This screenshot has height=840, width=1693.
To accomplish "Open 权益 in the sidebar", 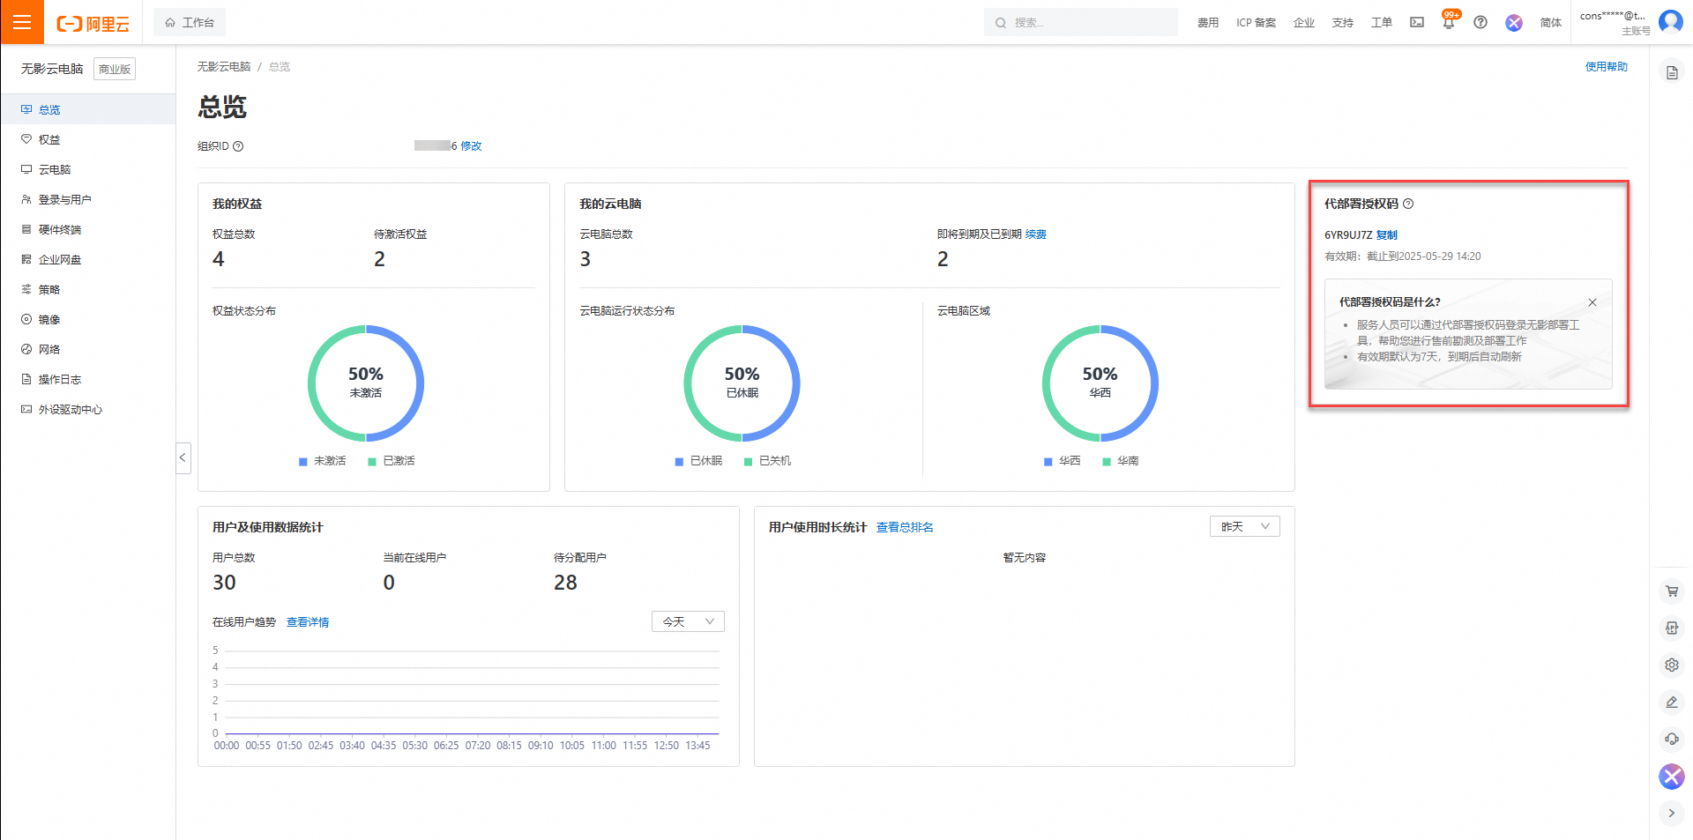I will (x=88, y=139).
